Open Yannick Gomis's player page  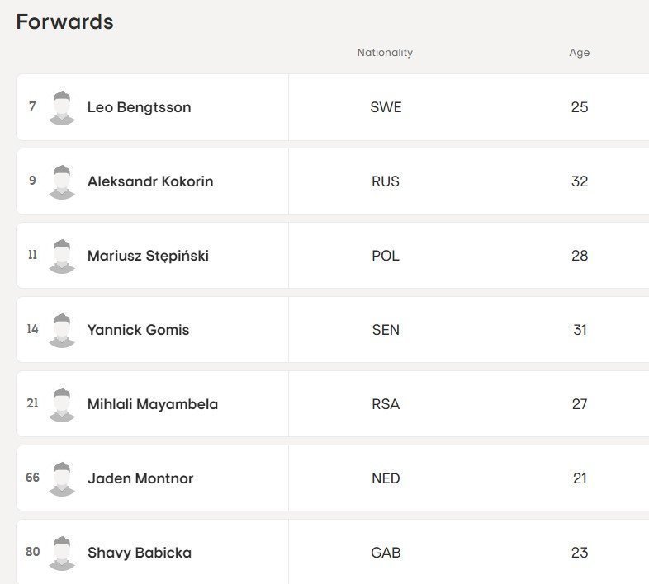[x=138, y=330]
